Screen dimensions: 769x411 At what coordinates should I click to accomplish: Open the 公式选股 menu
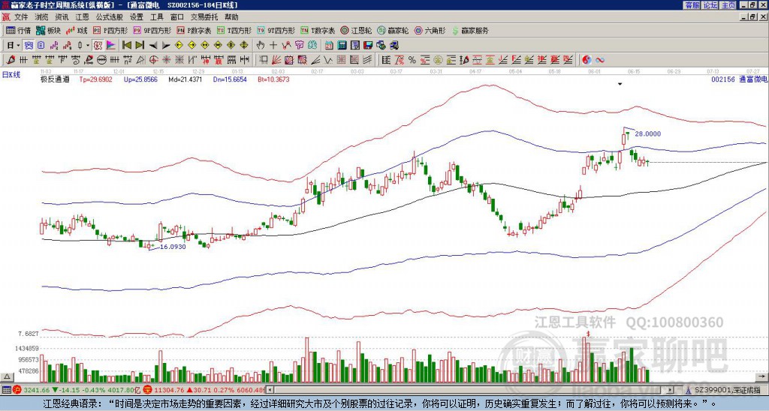coord(110,17)
